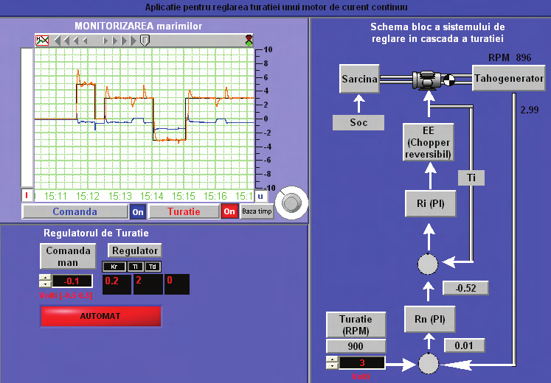Image resolution: width=551 pixels, height=383 pixels.
Task: Increase manual command value with up arrow
Action: point(45,277)
